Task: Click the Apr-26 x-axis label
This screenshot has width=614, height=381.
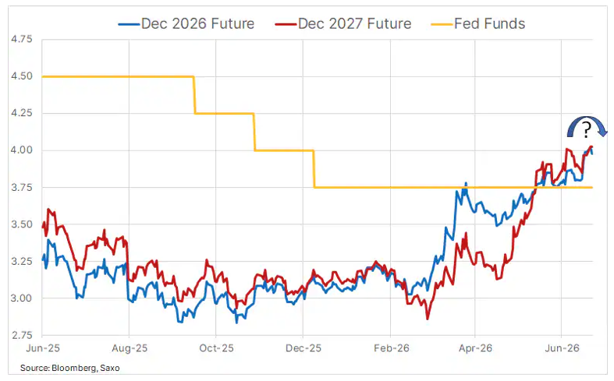Action: (x=475, y=348)
